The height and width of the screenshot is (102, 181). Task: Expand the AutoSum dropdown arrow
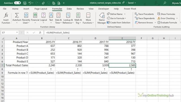(x=17, y=23)
